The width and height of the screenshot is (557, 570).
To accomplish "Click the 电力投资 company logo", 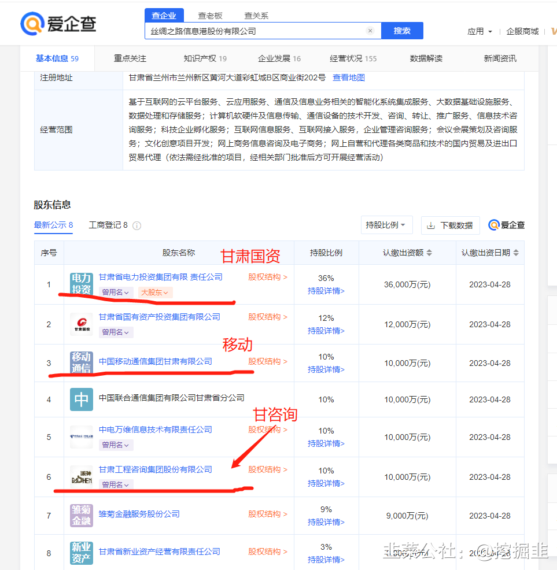I will 81,284.
